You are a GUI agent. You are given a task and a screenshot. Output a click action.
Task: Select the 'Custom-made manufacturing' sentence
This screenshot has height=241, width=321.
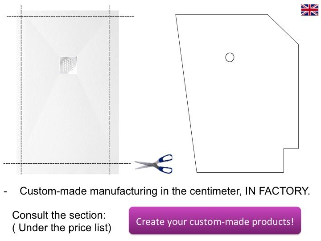click(165, 191)
